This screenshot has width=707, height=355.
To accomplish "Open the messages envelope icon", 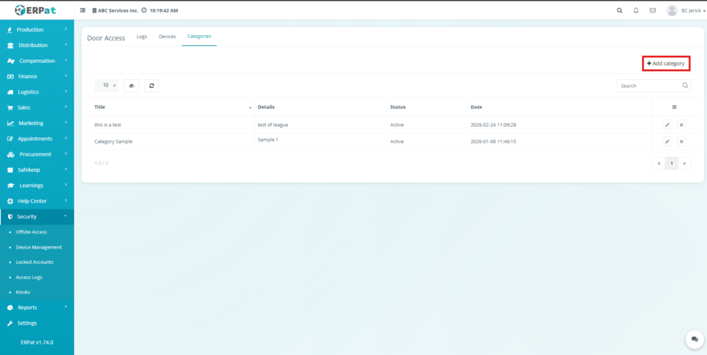I will coord(652,10).
